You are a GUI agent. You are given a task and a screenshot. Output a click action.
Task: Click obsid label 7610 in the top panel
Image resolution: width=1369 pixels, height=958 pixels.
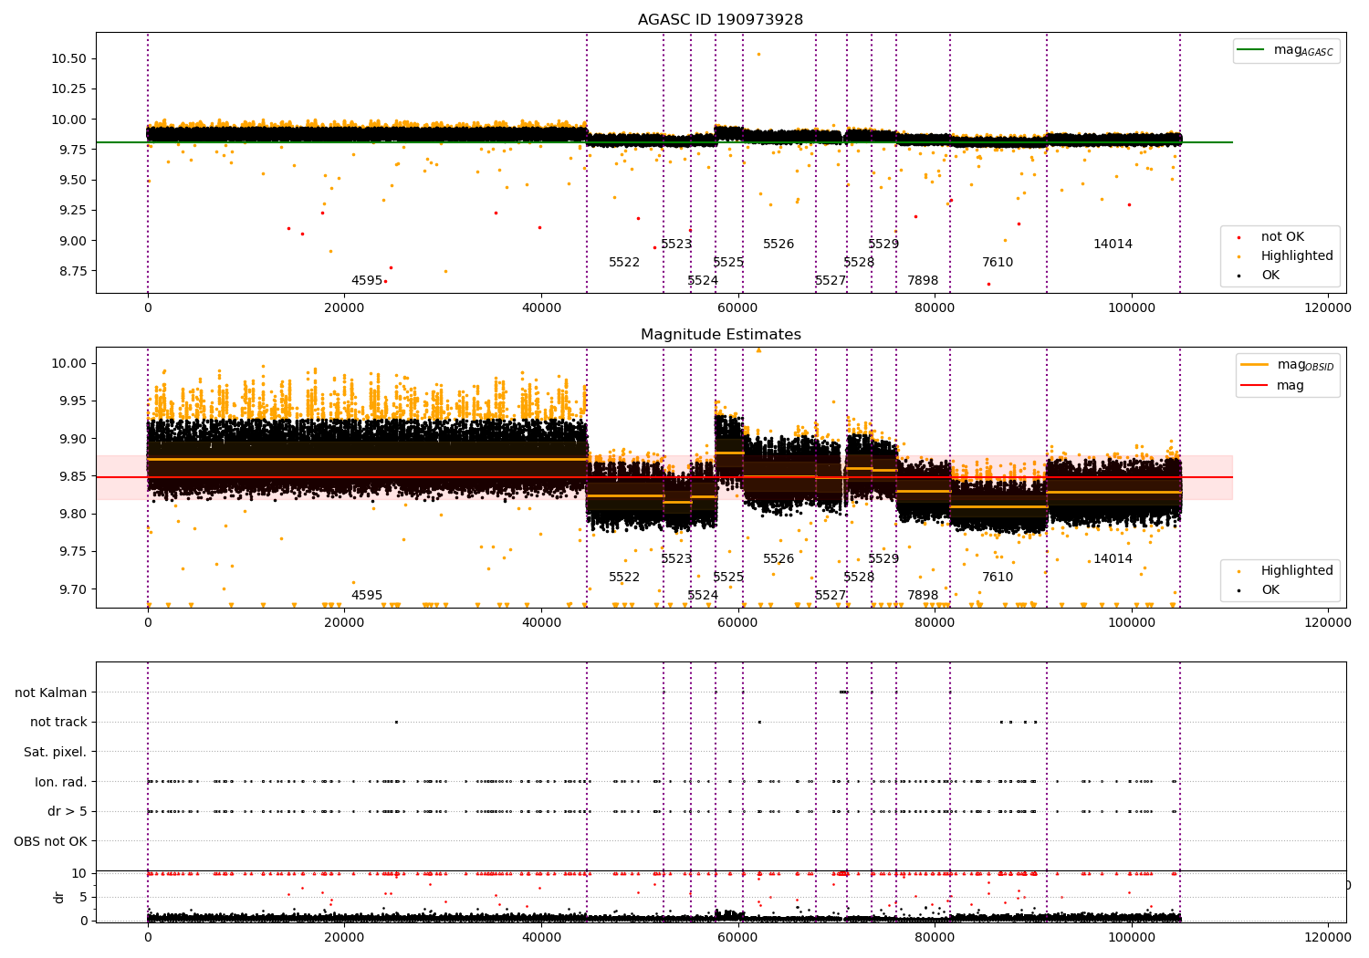[998, 262]
